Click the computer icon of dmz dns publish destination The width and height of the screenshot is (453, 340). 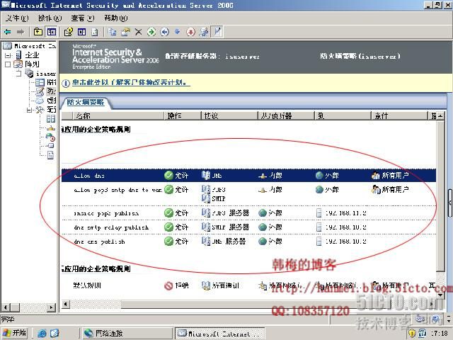[x=319, y=242]
